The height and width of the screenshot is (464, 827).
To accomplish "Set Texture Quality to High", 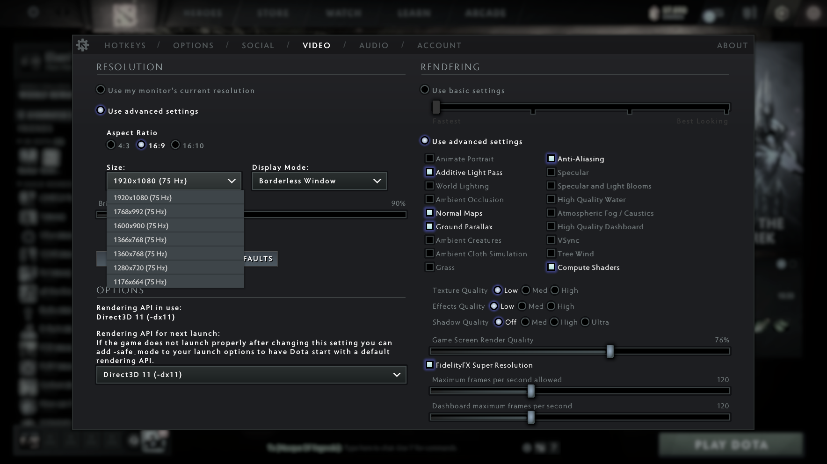I will (x=554, y=290).
